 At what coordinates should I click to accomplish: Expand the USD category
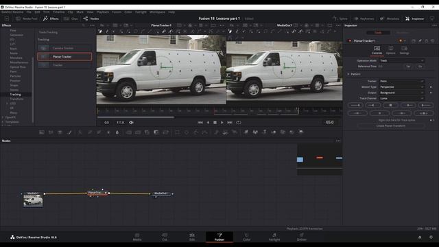click(8, 104)
